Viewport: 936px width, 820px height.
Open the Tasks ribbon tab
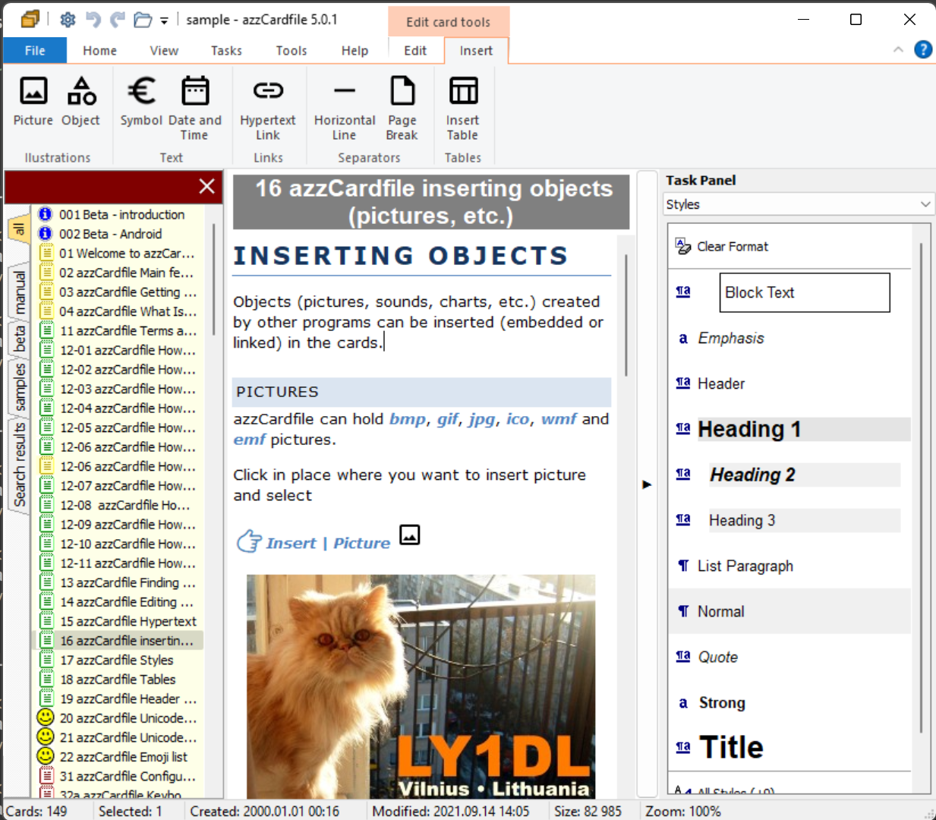pos(226,50)
